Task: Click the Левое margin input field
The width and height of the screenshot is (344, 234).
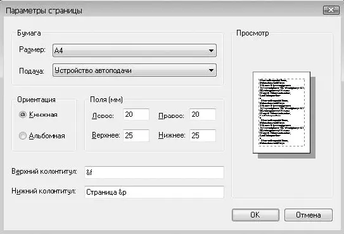Action: (136, 114)
